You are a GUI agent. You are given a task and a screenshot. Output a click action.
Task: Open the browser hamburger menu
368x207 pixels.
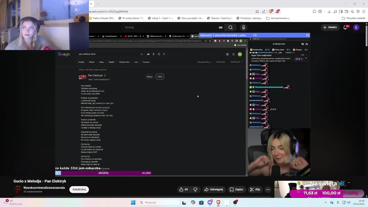(x=364, y=11)
